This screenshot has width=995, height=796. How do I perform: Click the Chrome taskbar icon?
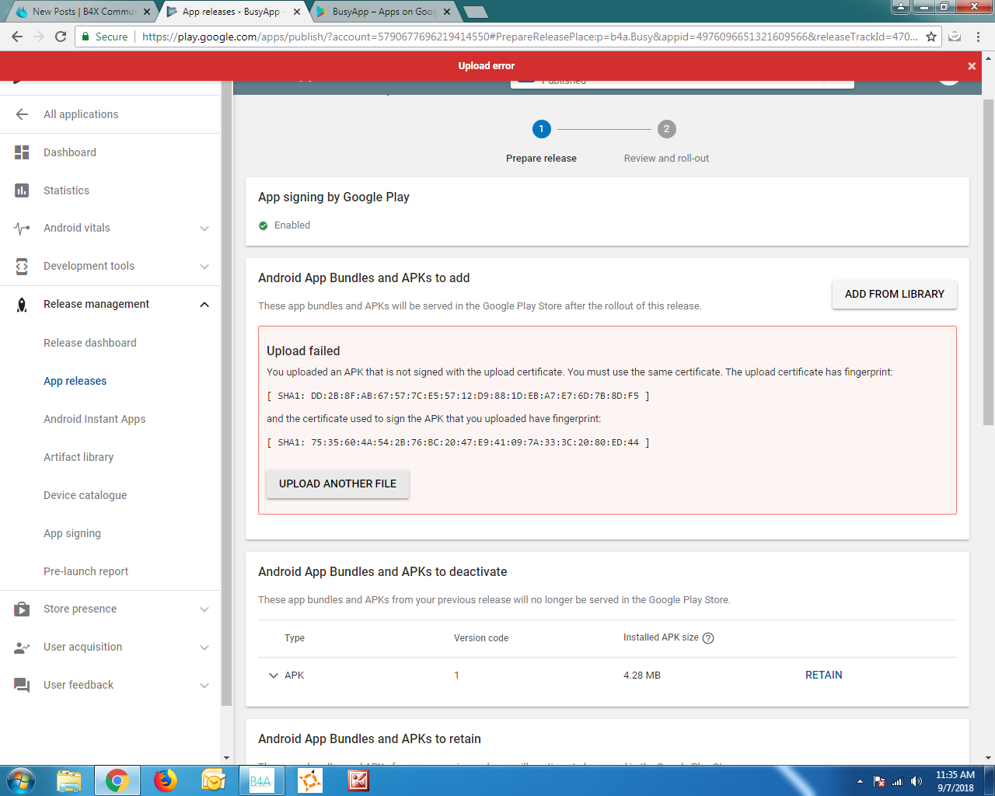pyautogui.click(x=117, y=780)
